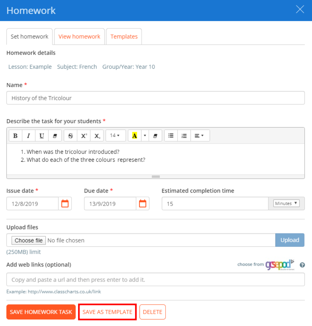Open the Minutes time unit dropdown

286,203
